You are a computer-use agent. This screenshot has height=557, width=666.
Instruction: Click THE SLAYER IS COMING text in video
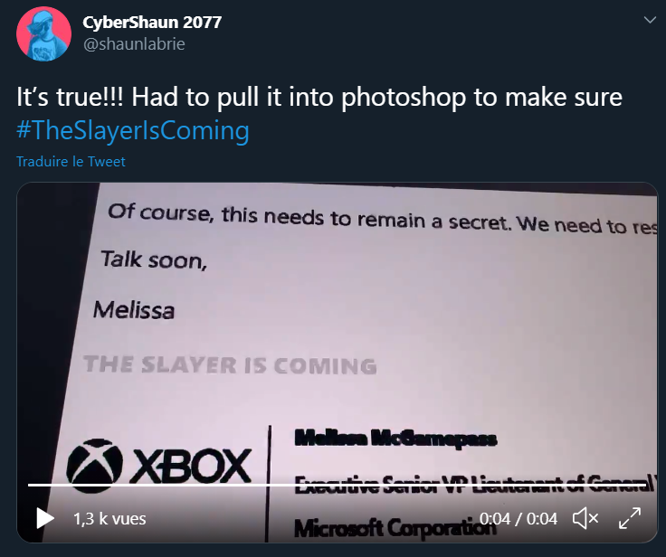(x=230, y=365)
